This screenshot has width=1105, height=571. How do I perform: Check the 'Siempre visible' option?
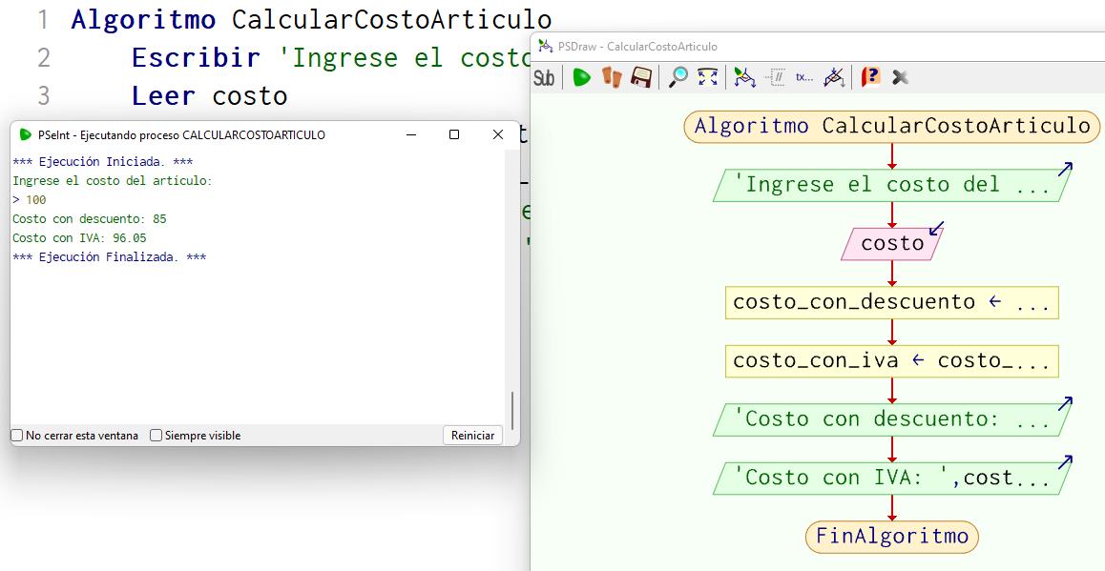[x=156, y=436]
